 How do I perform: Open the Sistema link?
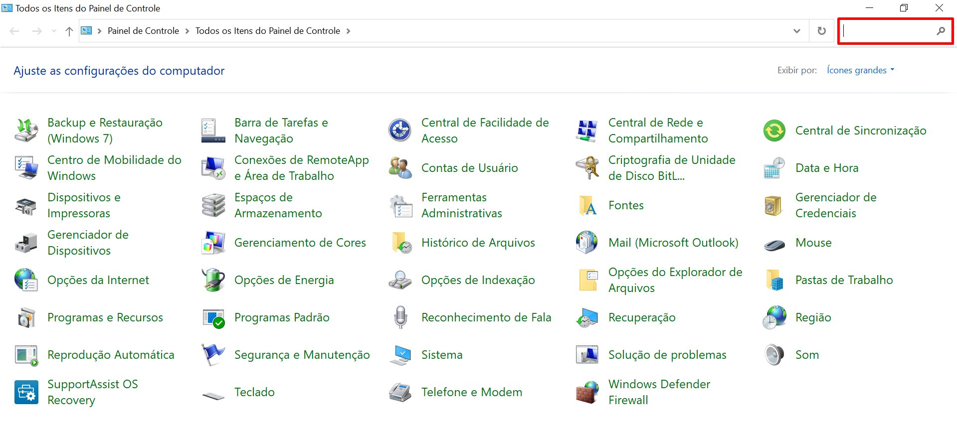[x=442, y=355]
